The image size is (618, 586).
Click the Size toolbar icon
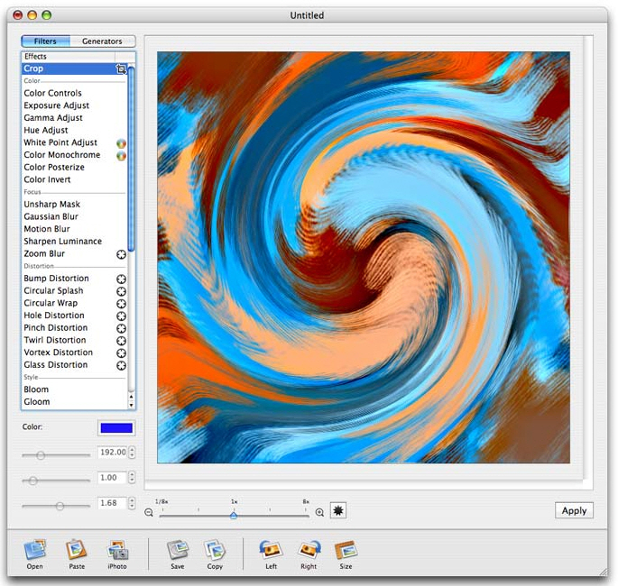click(x=346, y=551)
